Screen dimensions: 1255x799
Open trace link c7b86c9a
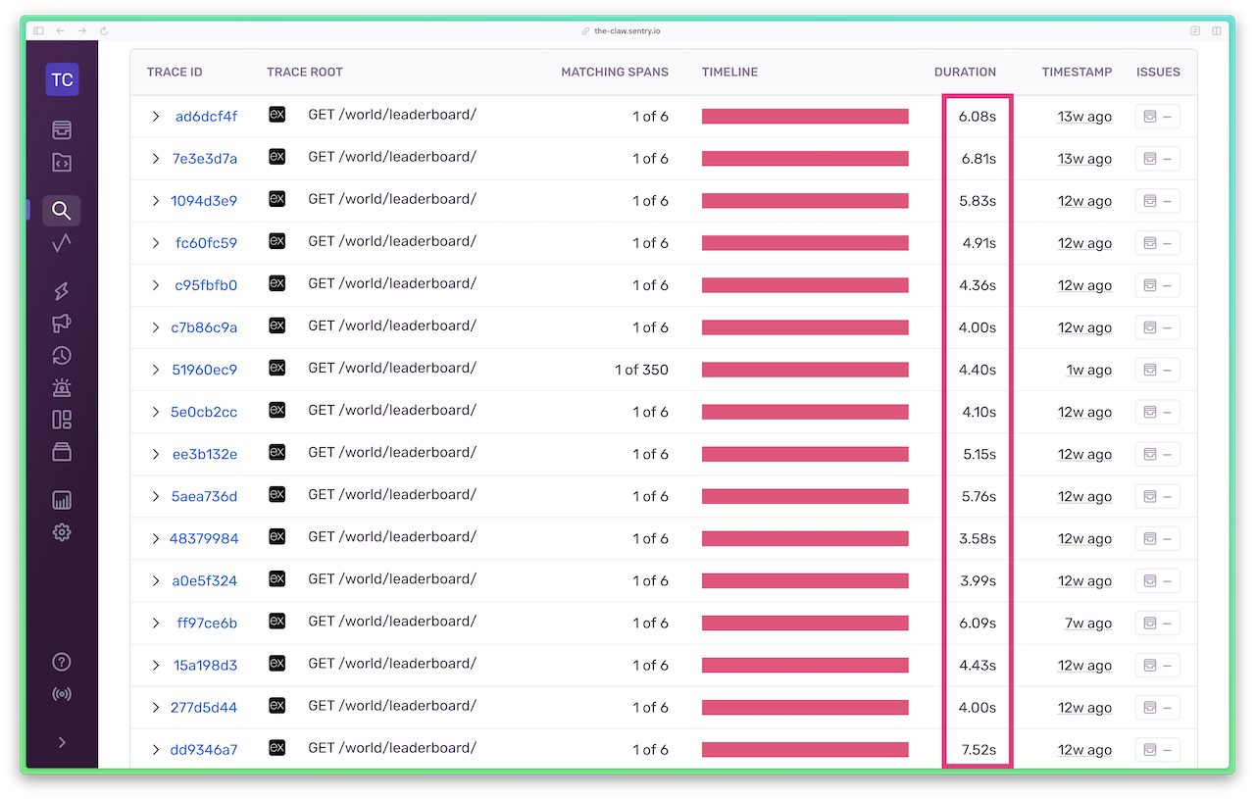(x=204, y=327)
